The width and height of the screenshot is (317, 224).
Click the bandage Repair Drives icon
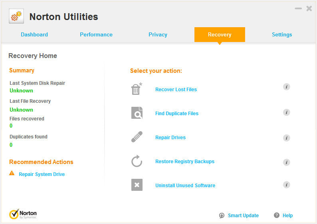tap(137, 137)
